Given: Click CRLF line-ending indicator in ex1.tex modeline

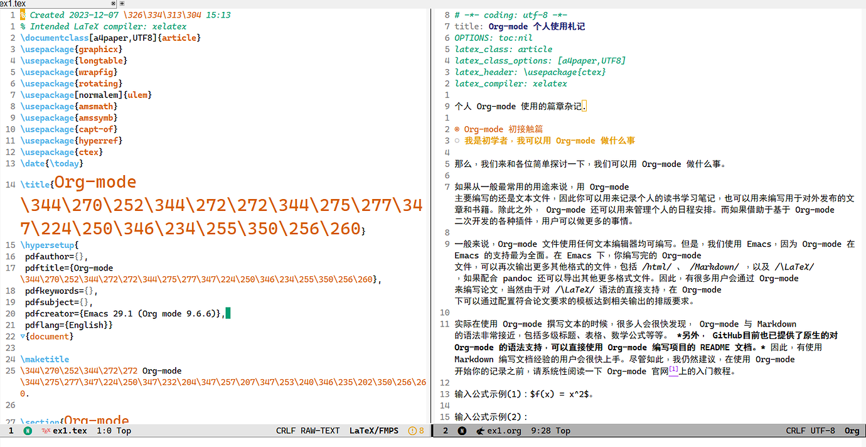Looking at the screenshot, I should [286, 431].
